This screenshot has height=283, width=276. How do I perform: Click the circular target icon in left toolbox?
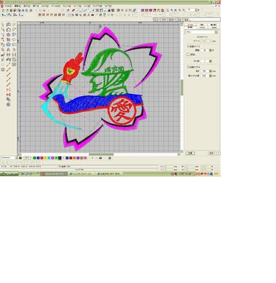tap(8, 104)
